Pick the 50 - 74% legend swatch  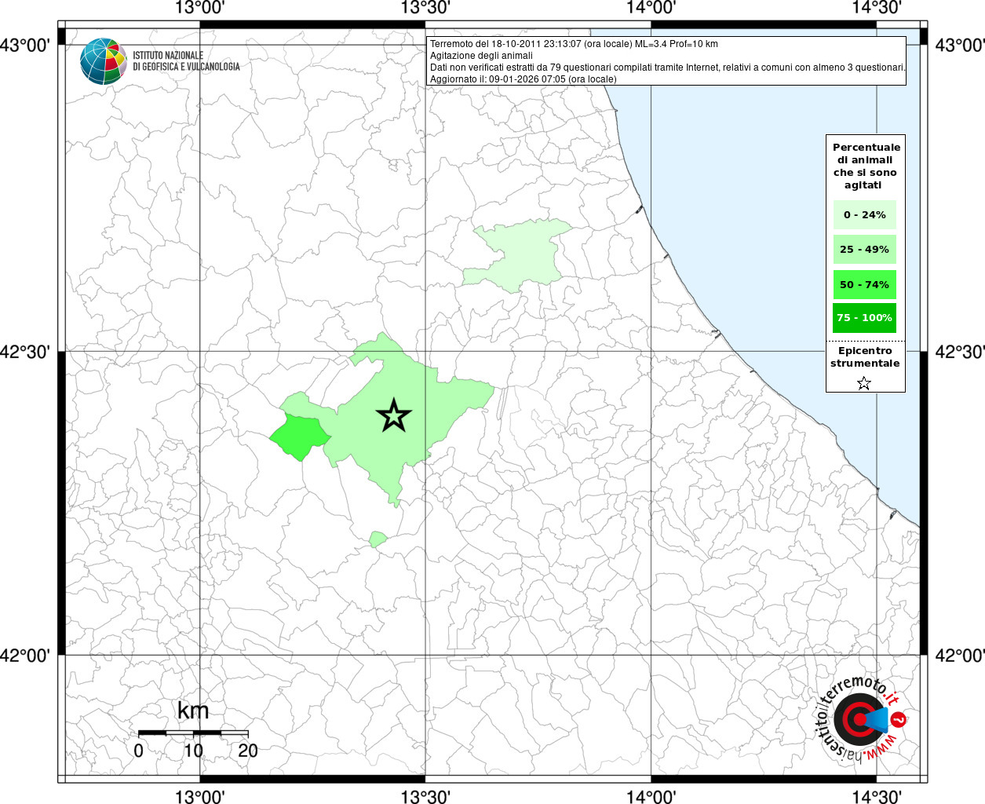(865, 284)
